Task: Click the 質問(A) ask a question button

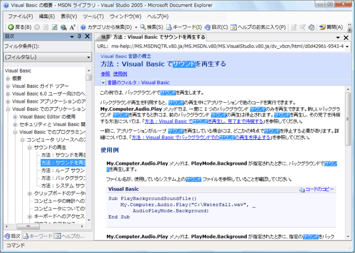Action: [x=331, y=27]
